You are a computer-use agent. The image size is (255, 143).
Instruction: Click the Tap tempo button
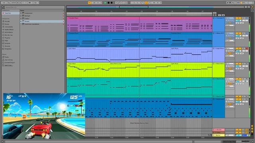click(x=8, y=3)
